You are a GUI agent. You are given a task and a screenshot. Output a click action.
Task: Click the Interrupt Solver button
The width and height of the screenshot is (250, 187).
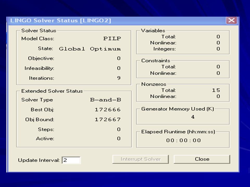[140, 159]
